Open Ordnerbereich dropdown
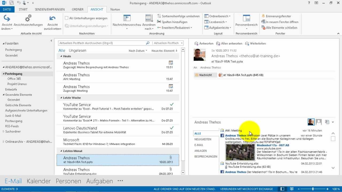Screen dimensions: 342x192 tap(217, 16)
